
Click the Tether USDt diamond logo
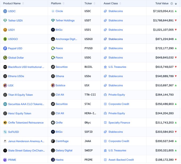5,20
